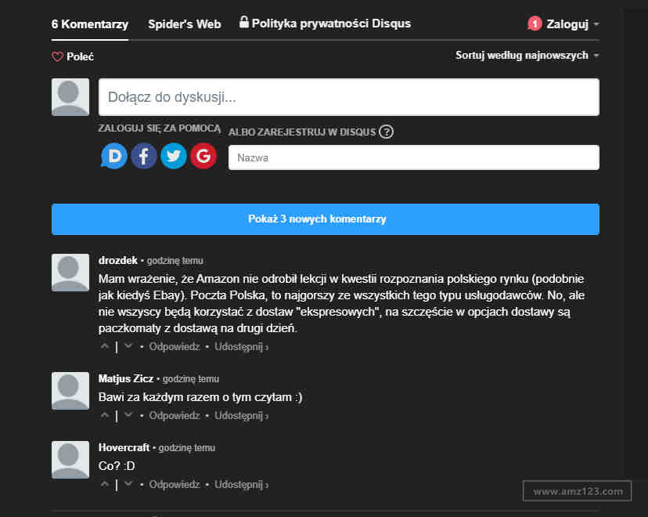The image size is (648, 517).
Task: Open Polityka prywatności Disqus link
Action: (326, 23)
